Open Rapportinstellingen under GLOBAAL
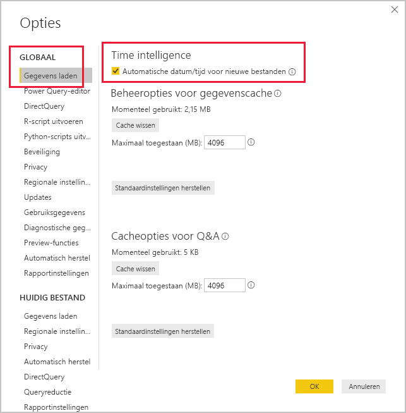The width and height of the screenshot is (406, 413). (x=56, y=273)
